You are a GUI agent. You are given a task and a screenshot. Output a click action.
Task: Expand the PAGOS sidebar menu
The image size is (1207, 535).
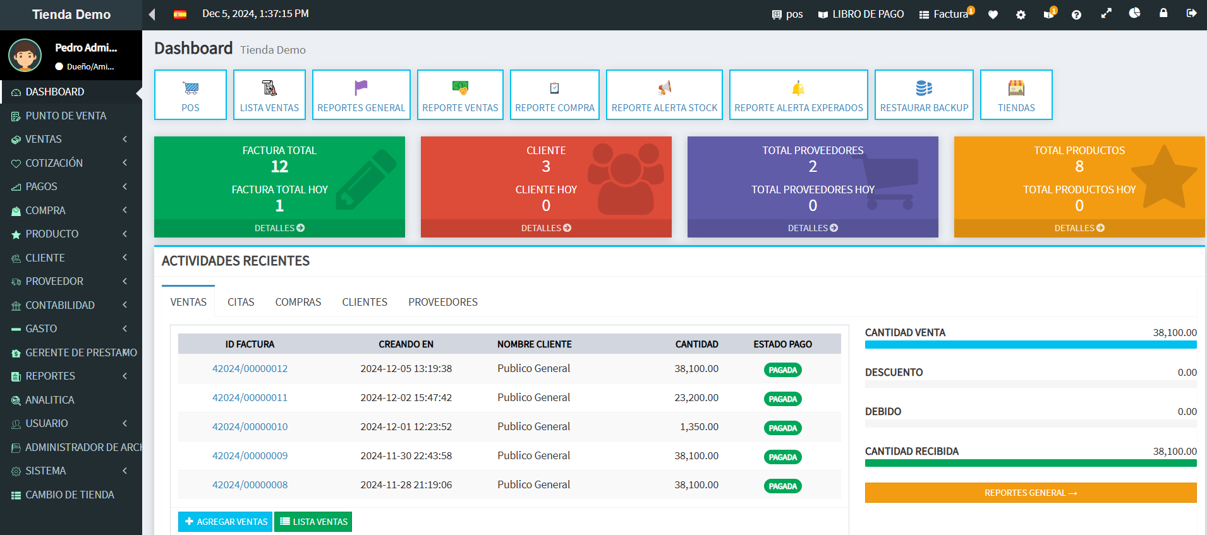71,186
